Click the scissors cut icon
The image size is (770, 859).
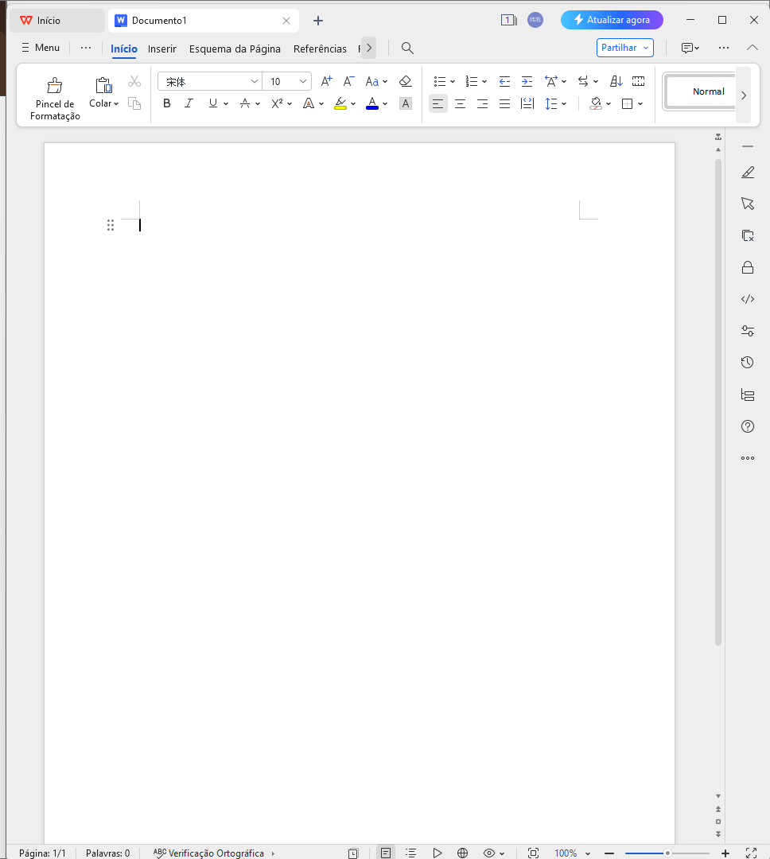[x=134, y=82]
